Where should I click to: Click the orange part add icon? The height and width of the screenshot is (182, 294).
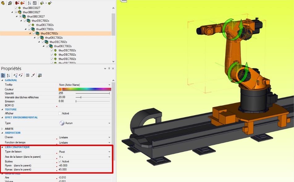coord(23,3)
